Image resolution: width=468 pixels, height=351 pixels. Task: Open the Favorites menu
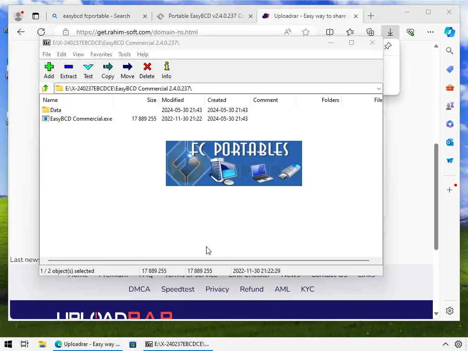[x=101, y=54]
